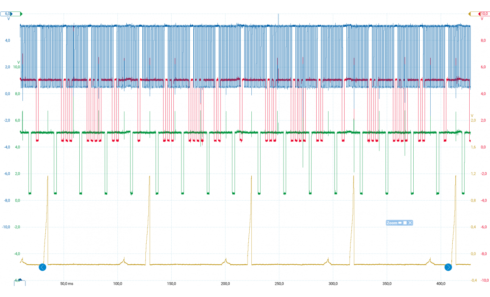The image size is (490, 297).
Task: Click the time ruler handle at bottom-left
Action: [19, 282]
